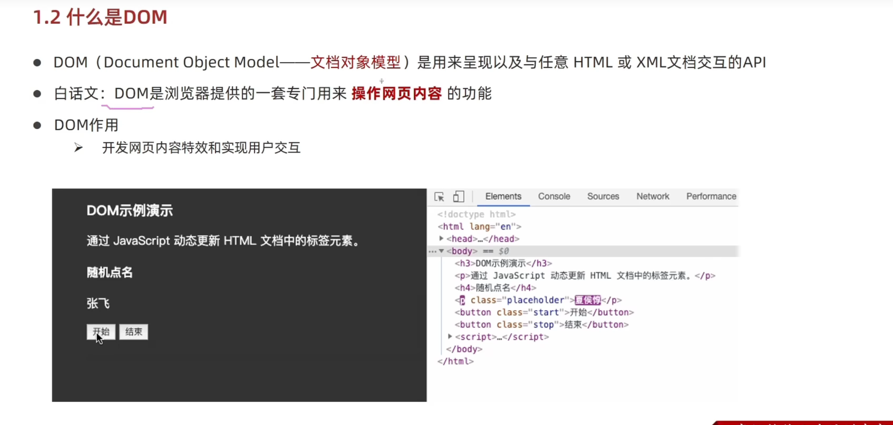Image resolution: width=893 pixels, height=425 pixels.
Task: Click the red text 操作网页内容
Action: click(396, 94)
